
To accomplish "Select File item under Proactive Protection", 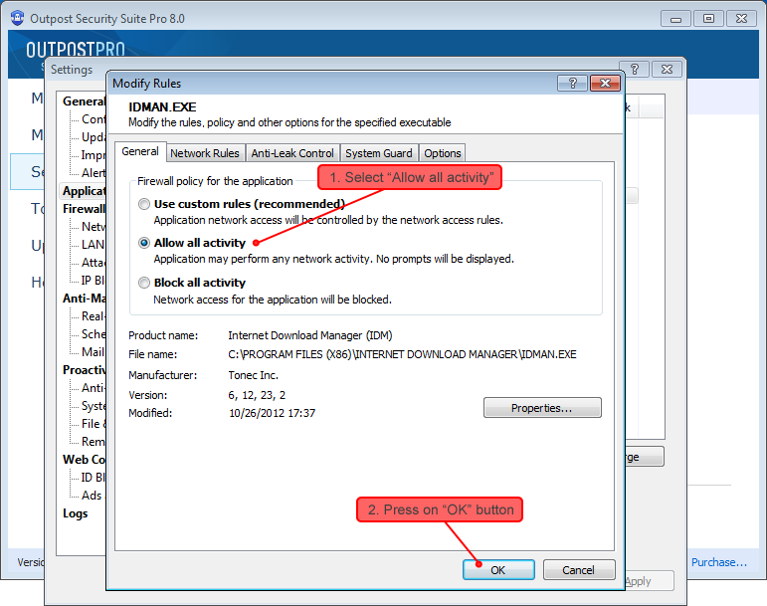I will pos(93,424).
